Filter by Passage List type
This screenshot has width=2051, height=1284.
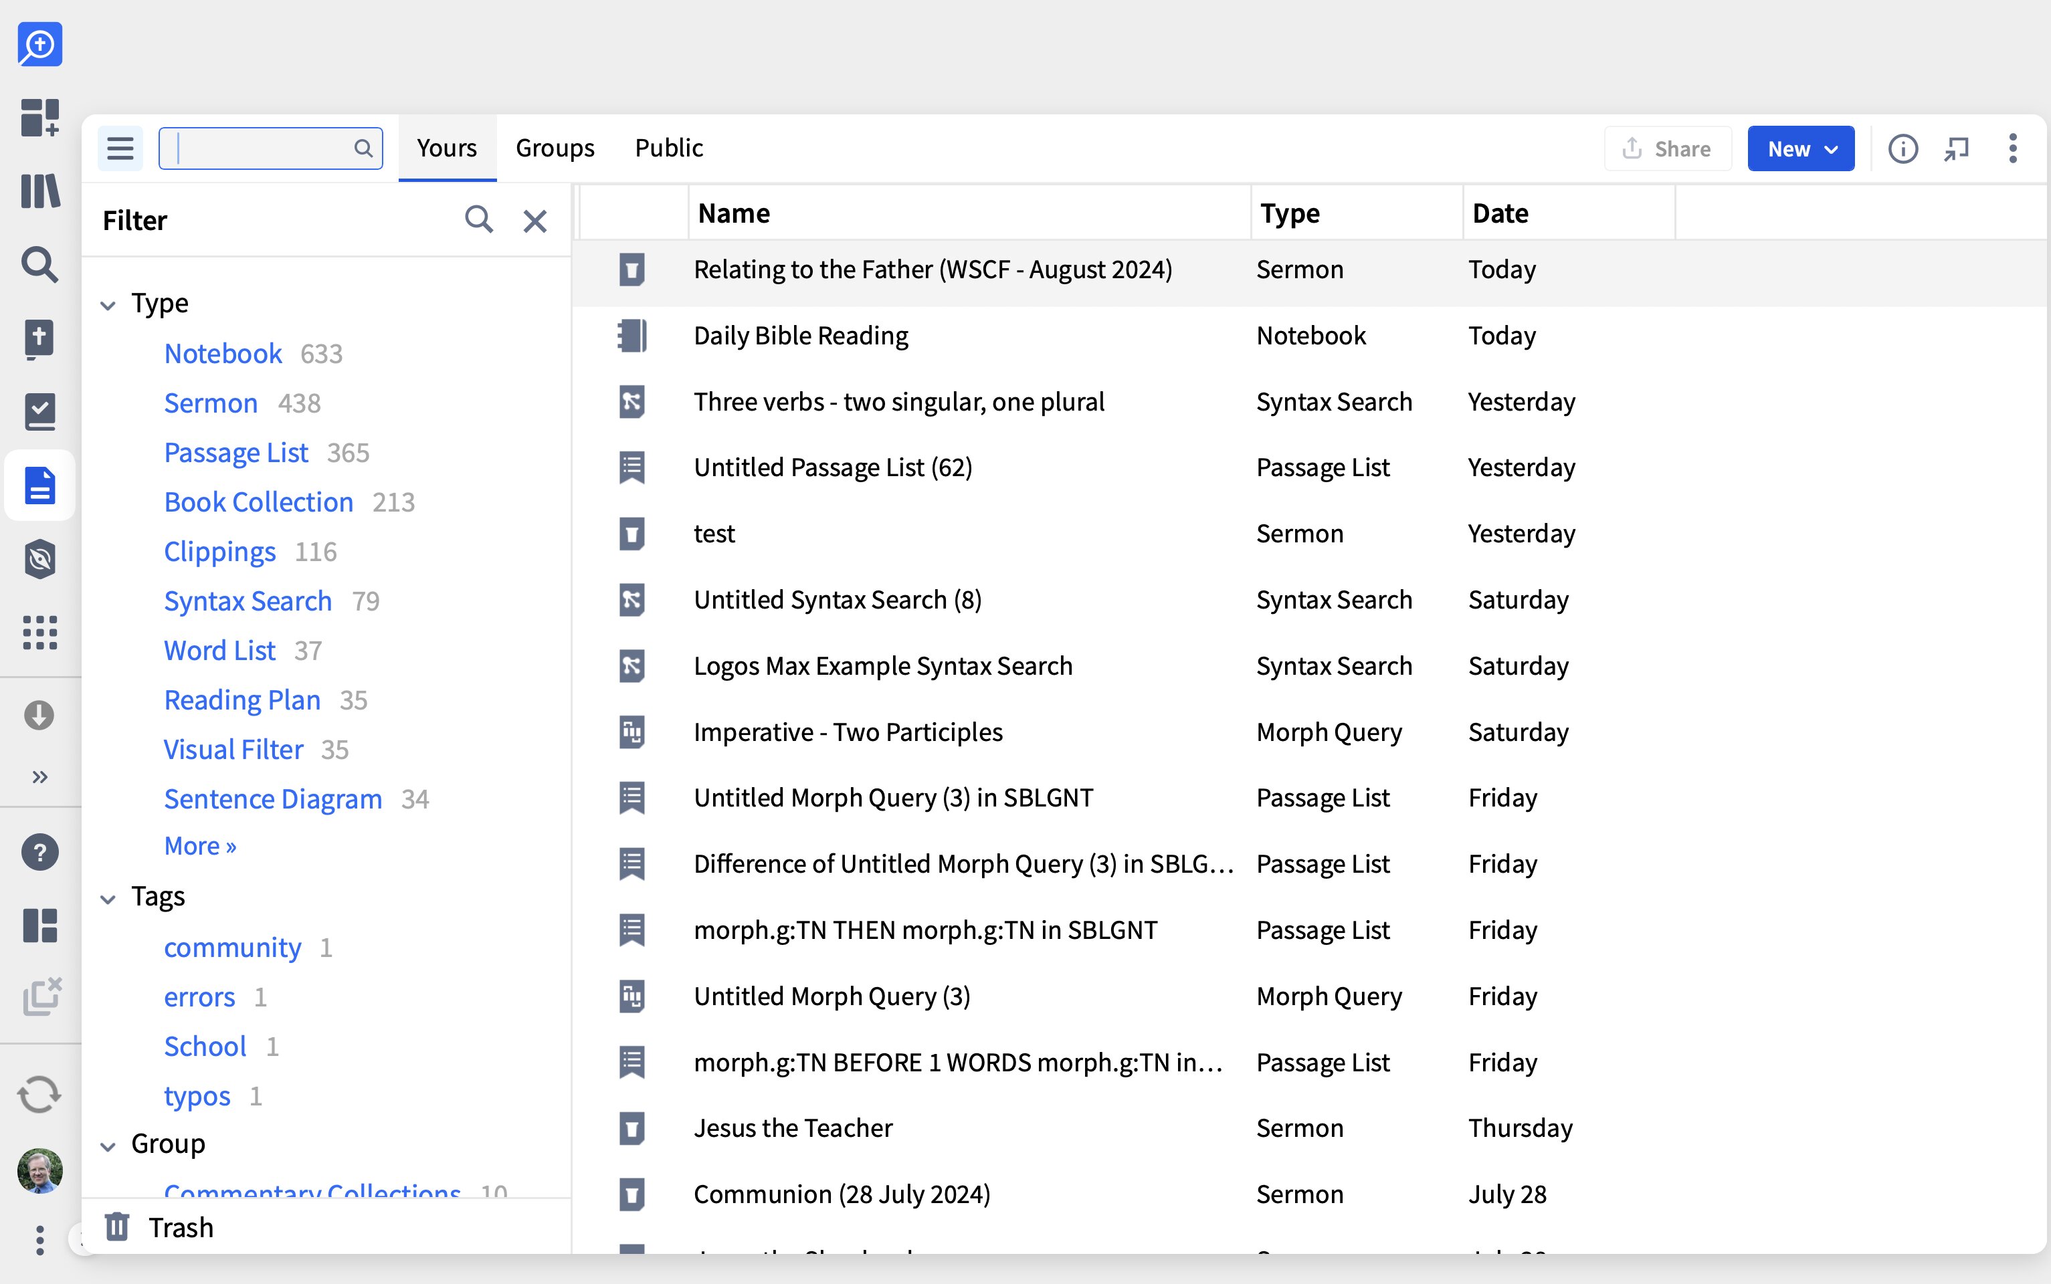(236, 453)
